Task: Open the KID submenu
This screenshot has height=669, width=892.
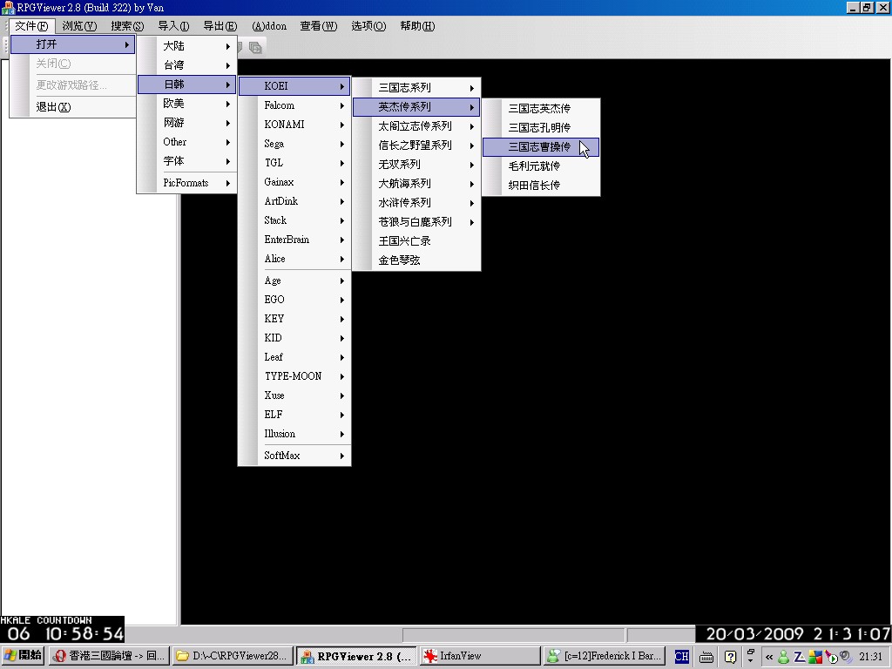Action: [294, 338]
